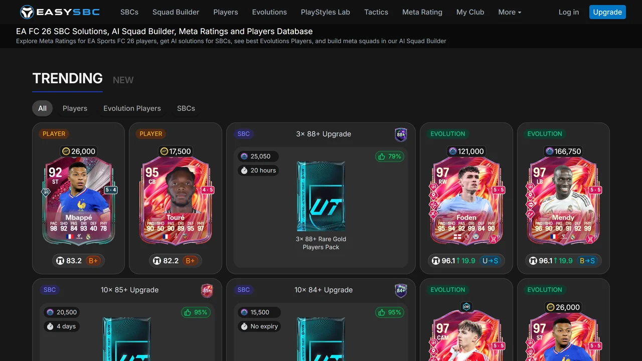Open the Players page from the top navigation
The width and height of the screenshot is (642, 361).
click(226, 12)
